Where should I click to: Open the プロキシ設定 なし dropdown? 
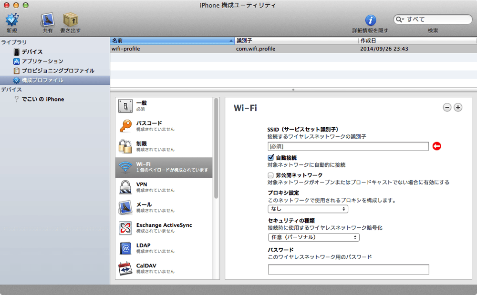tap(308, 209)
